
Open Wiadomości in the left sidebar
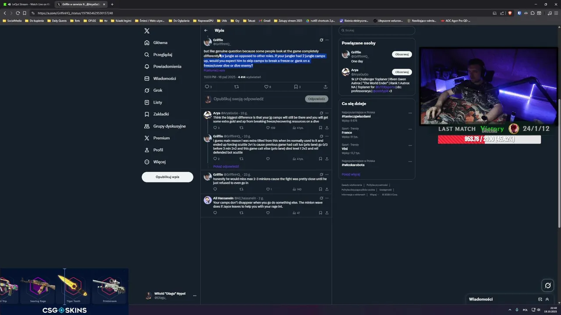160,78
